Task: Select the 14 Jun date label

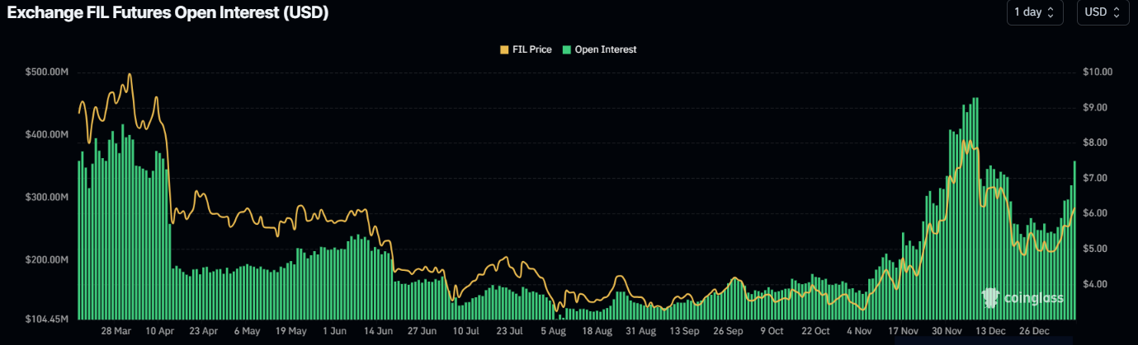Action: [x=379, y=331]
